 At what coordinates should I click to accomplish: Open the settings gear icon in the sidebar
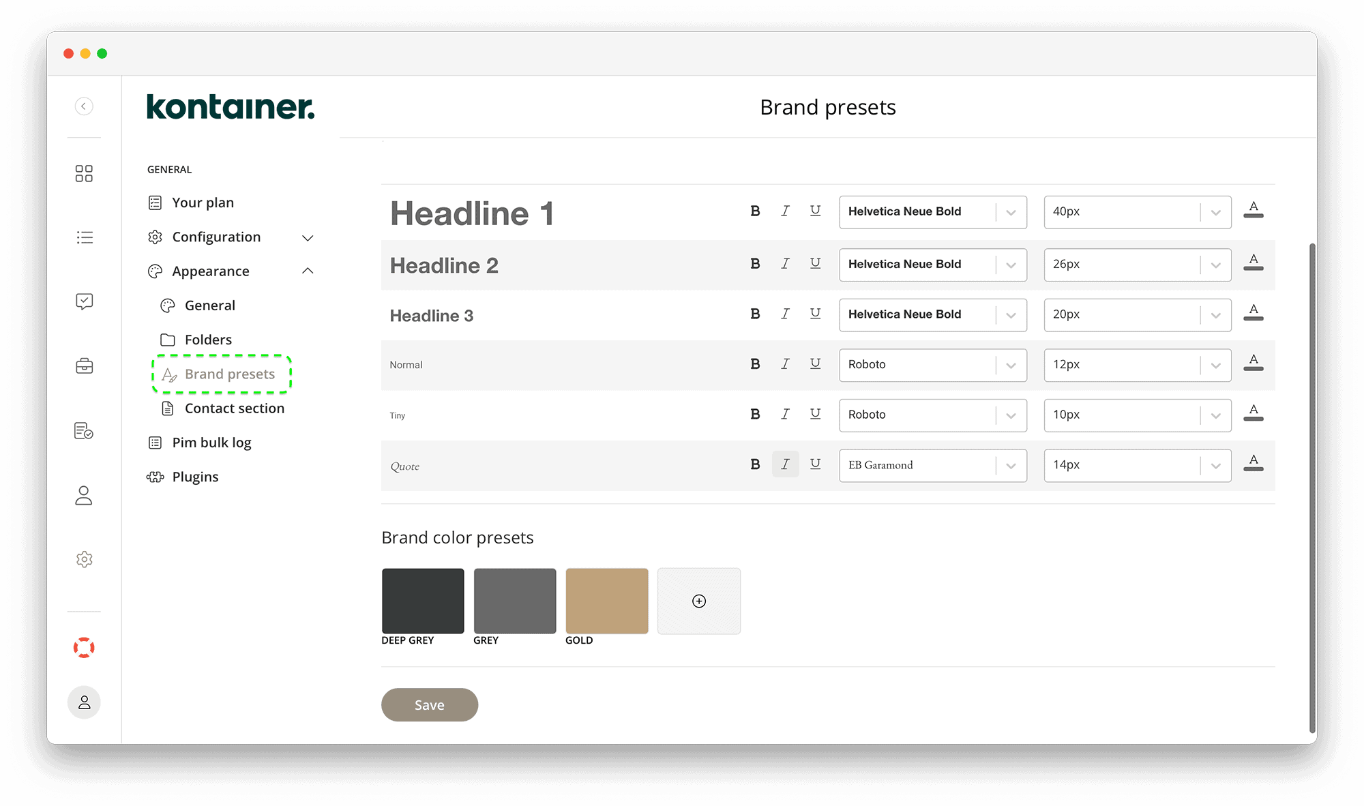pyautogui.click(x=84, y=559)
